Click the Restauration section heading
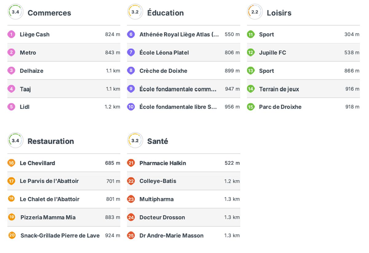369x253 pixels. 51,141
